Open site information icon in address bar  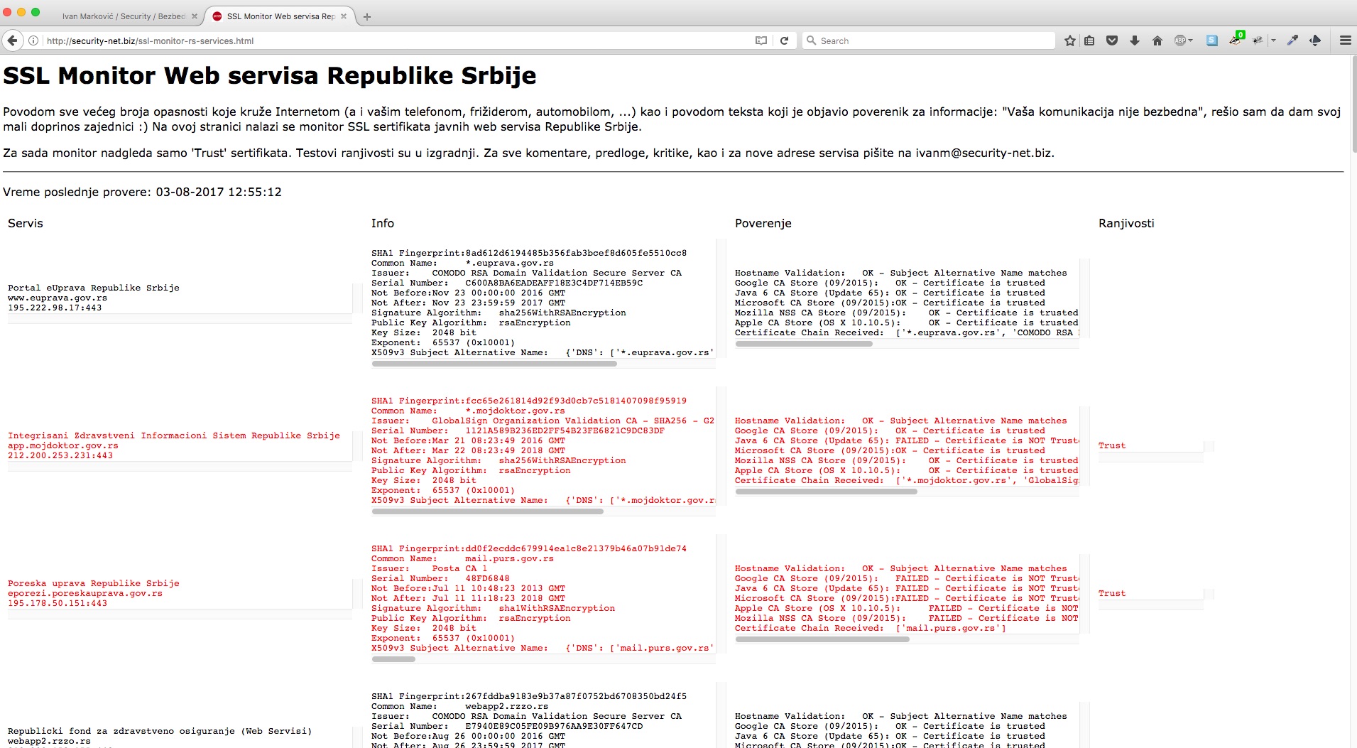point(33,40)
